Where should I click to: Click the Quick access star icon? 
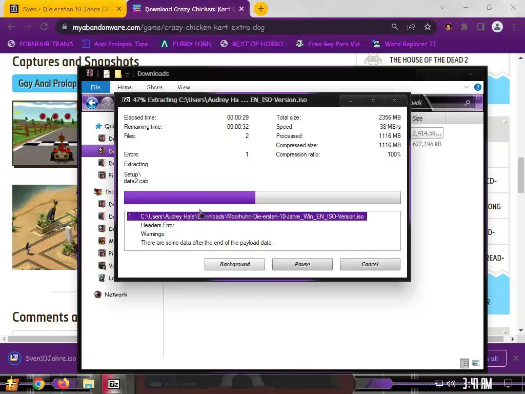98,126
